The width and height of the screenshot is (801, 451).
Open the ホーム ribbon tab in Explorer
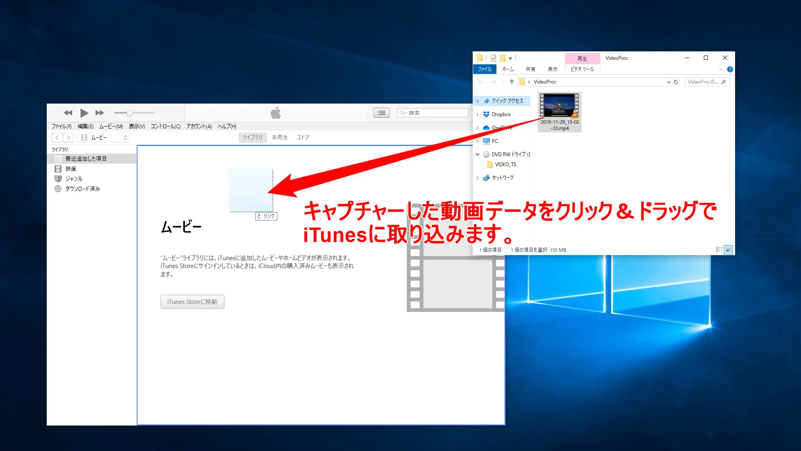pyautogui.click(x=508, y=69)
